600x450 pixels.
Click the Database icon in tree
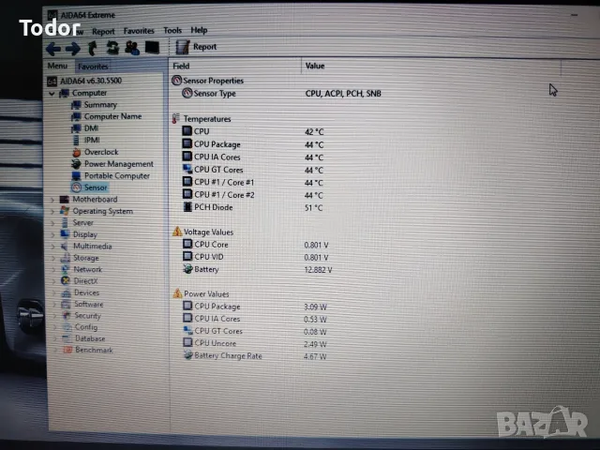(67, 338)
